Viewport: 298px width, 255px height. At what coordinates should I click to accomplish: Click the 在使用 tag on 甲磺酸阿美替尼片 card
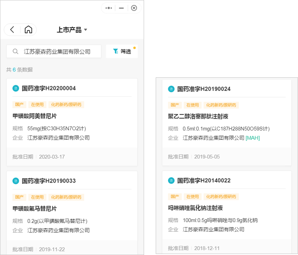point(37,105)
